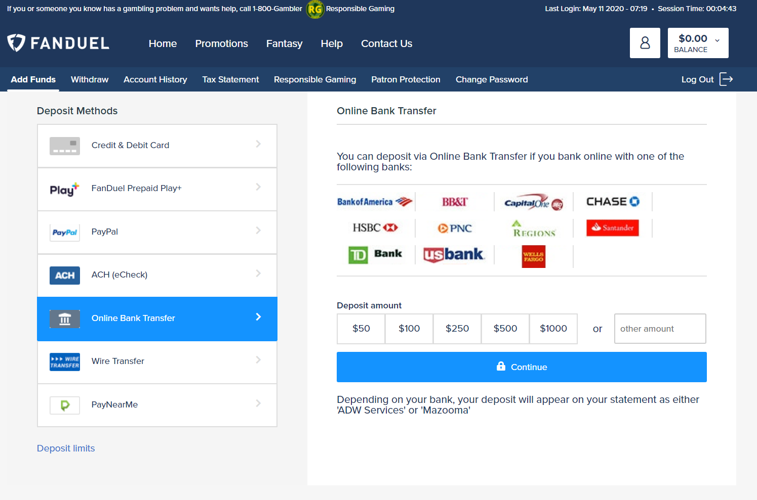Click the Santander bank logo
Viewport: 757px width, 500px height.
(x=613, y=228)
